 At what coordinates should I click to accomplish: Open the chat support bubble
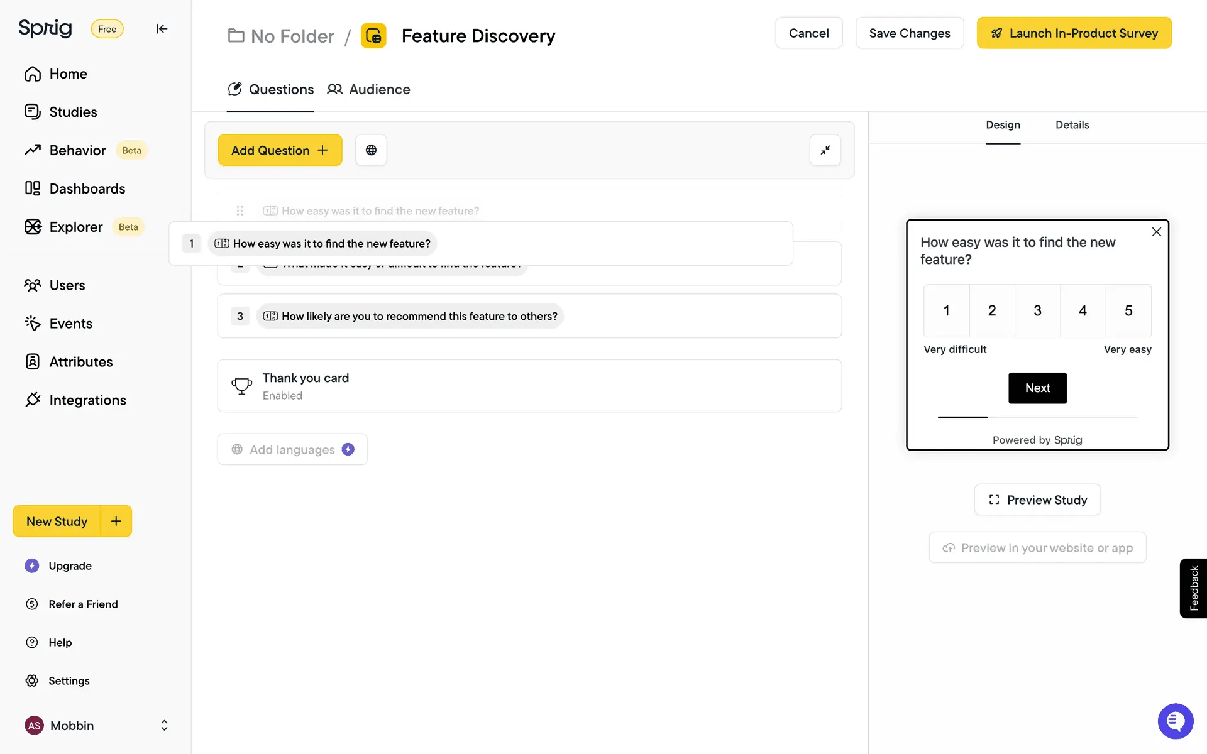pyautogui.click(x=1175, y=721)
